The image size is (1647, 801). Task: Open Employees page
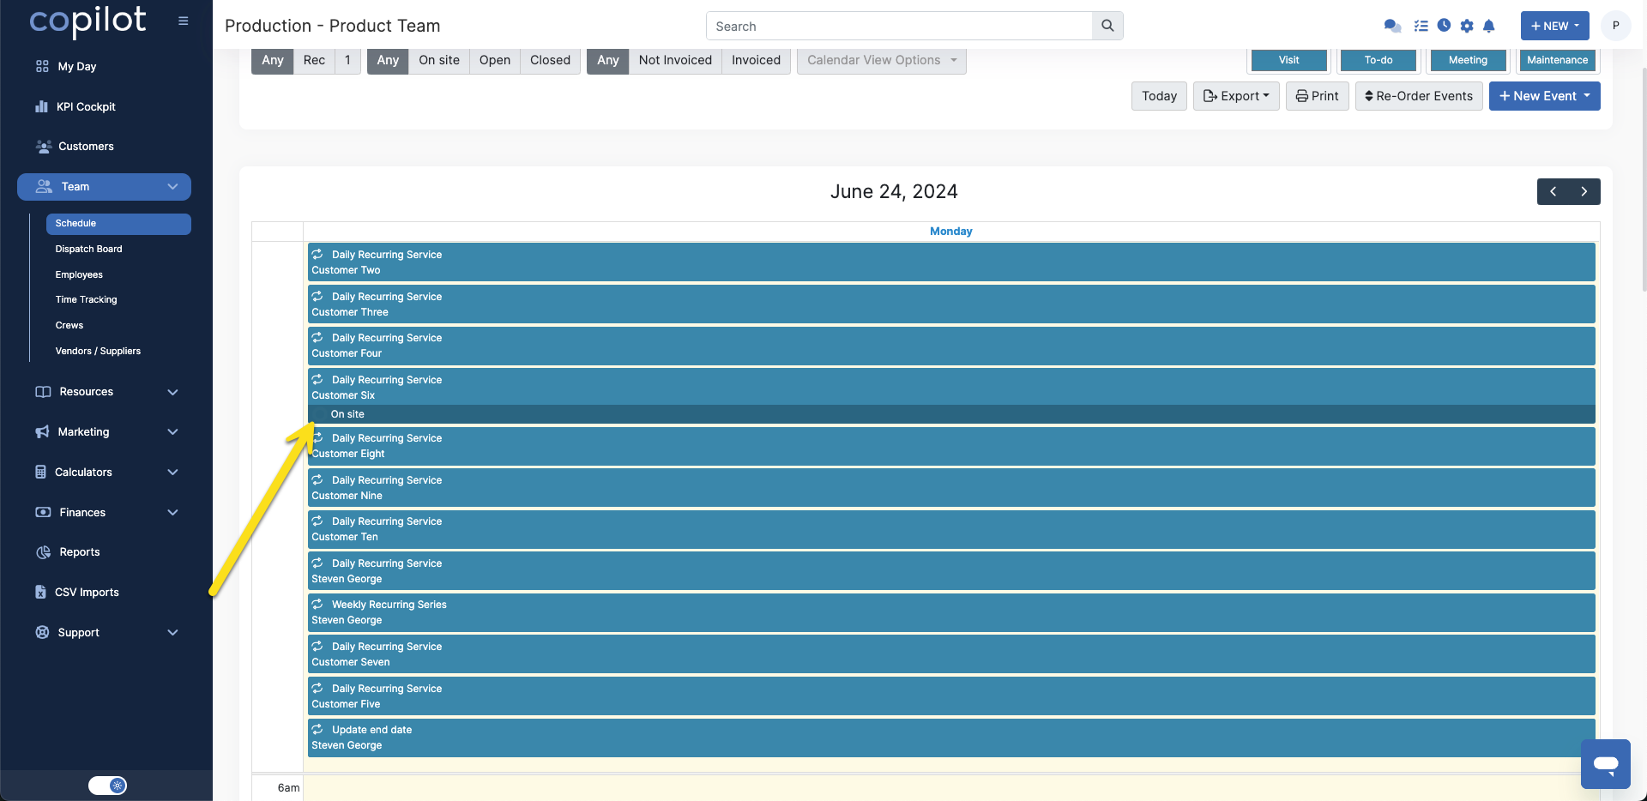(79, 274)
